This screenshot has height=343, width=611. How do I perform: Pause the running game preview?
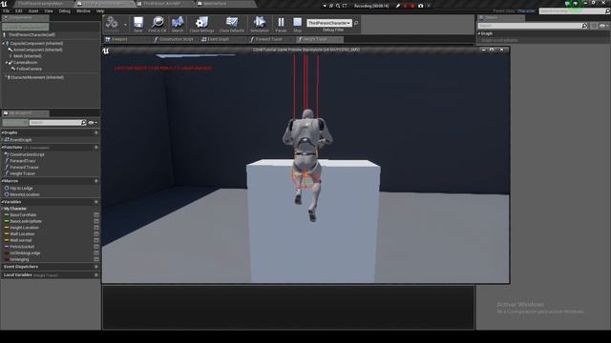click(x=281, y=24)
